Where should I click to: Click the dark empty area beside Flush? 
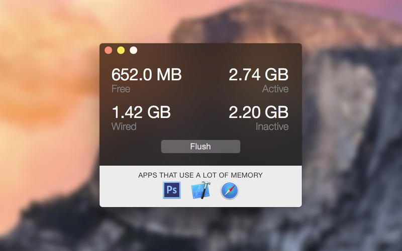[x=271, y=147]
